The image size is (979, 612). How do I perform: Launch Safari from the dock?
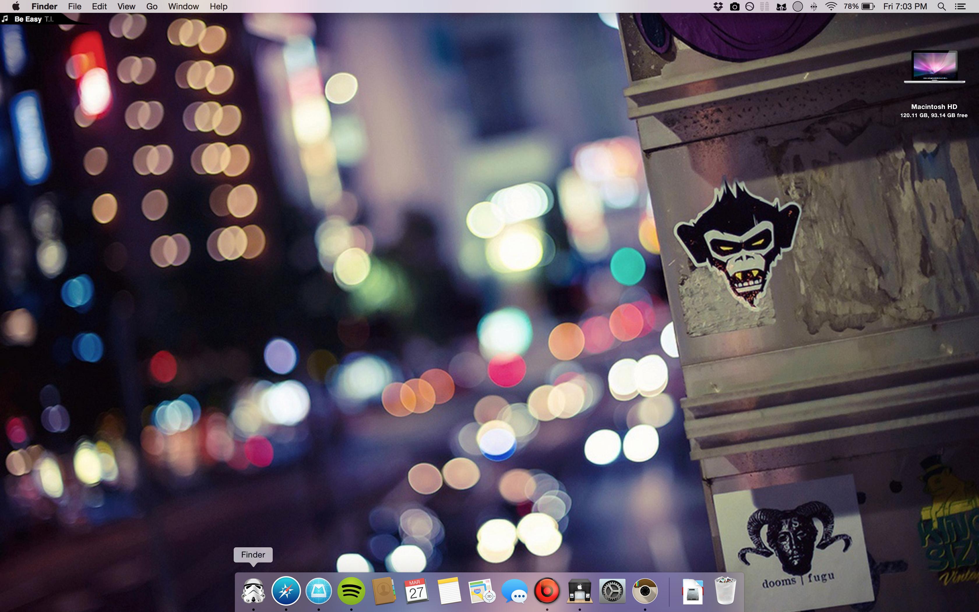tap(286, 591)
